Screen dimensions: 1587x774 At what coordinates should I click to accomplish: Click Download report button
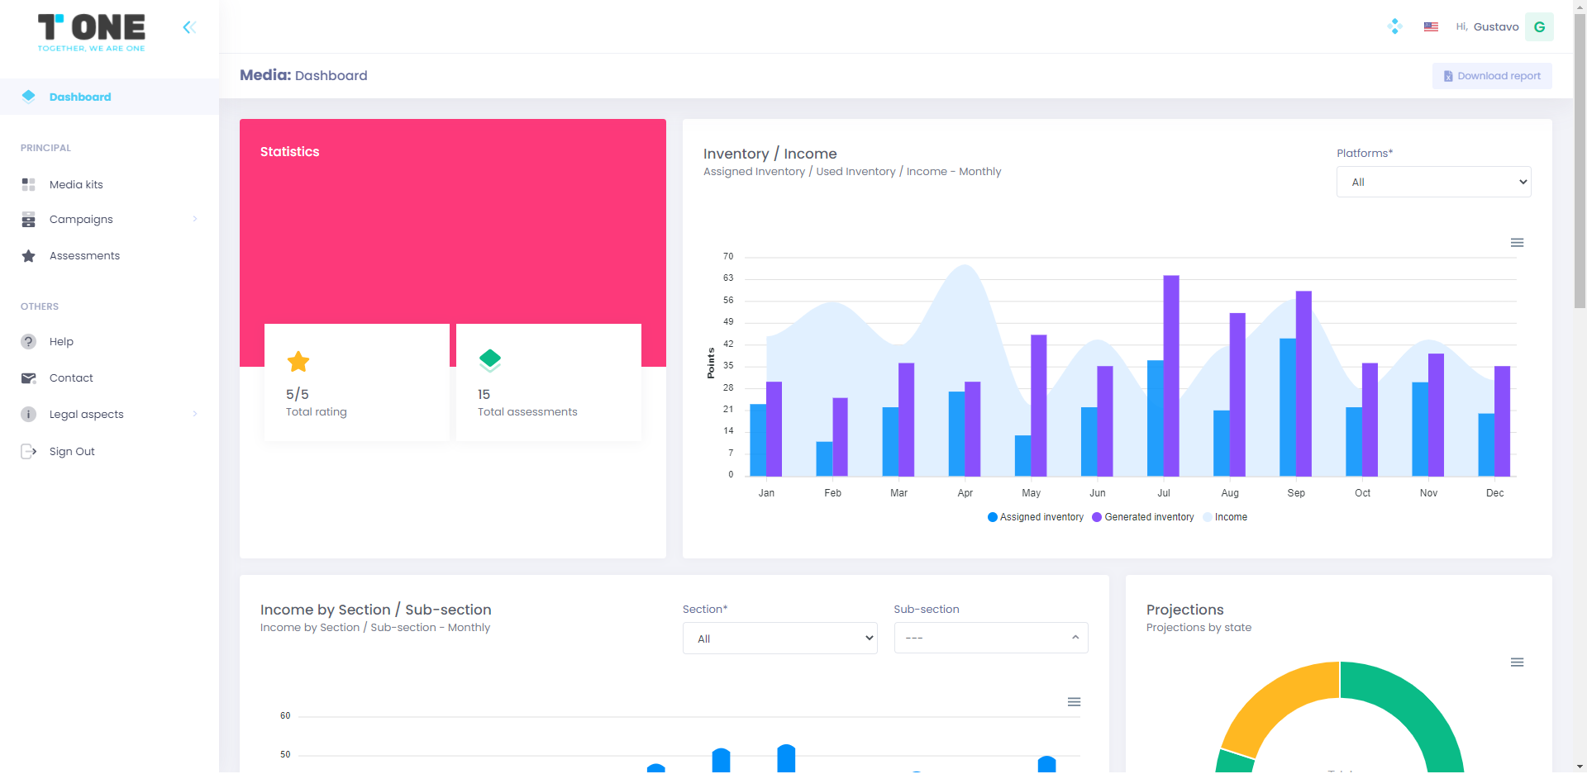coord(1492,76)
